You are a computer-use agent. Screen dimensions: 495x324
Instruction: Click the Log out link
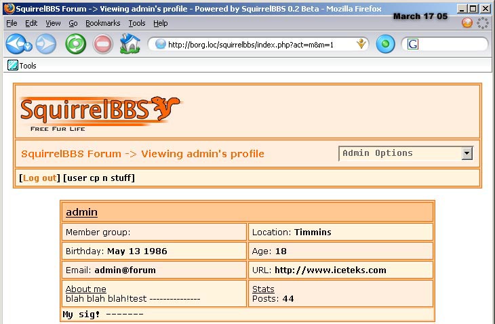(40, 178)
